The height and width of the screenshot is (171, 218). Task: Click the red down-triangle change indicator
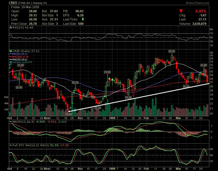point(181,11)
